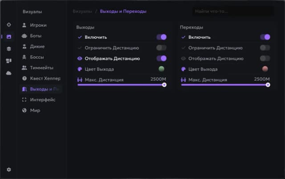Click the Визуалы breadcrumb link

click(82, 12)
